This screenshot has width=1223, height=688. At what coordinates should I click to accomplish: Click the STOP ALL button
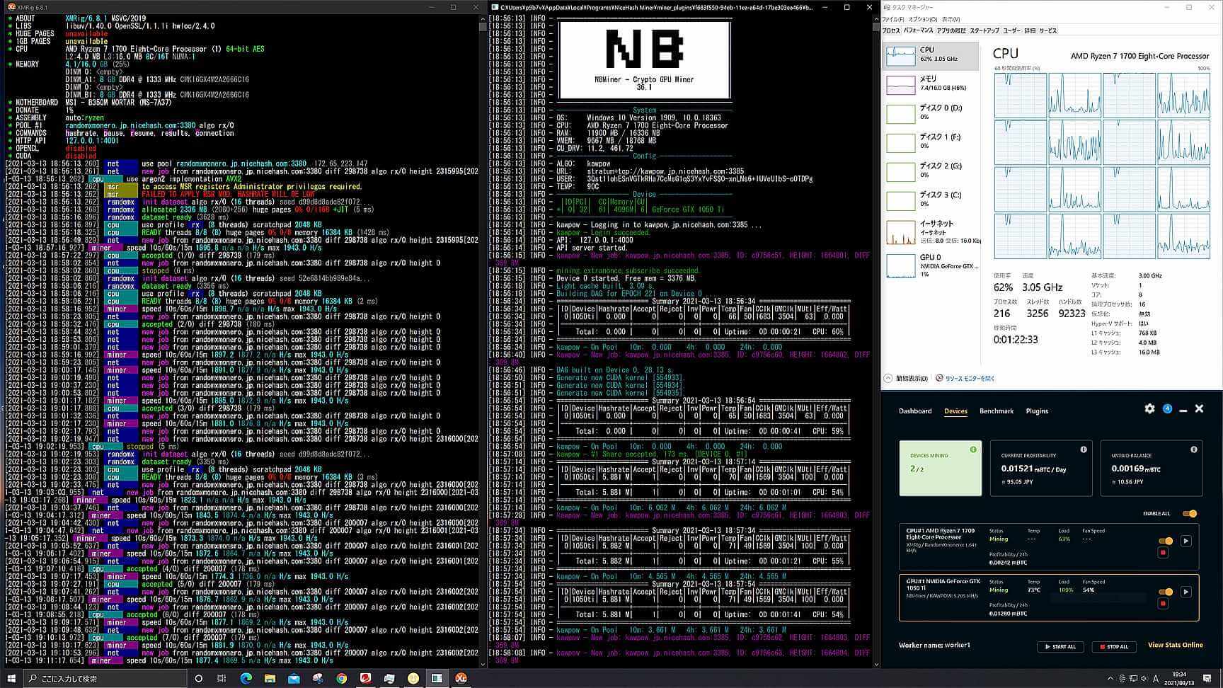coord(1113,646)
